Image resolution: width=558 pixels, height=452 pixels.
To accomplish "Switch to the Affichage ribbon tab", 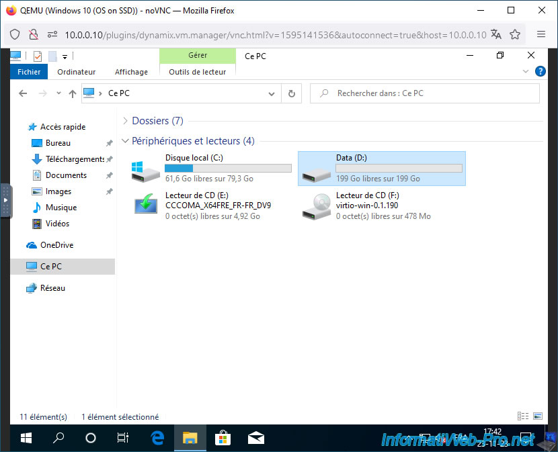I will click(131, 72).
